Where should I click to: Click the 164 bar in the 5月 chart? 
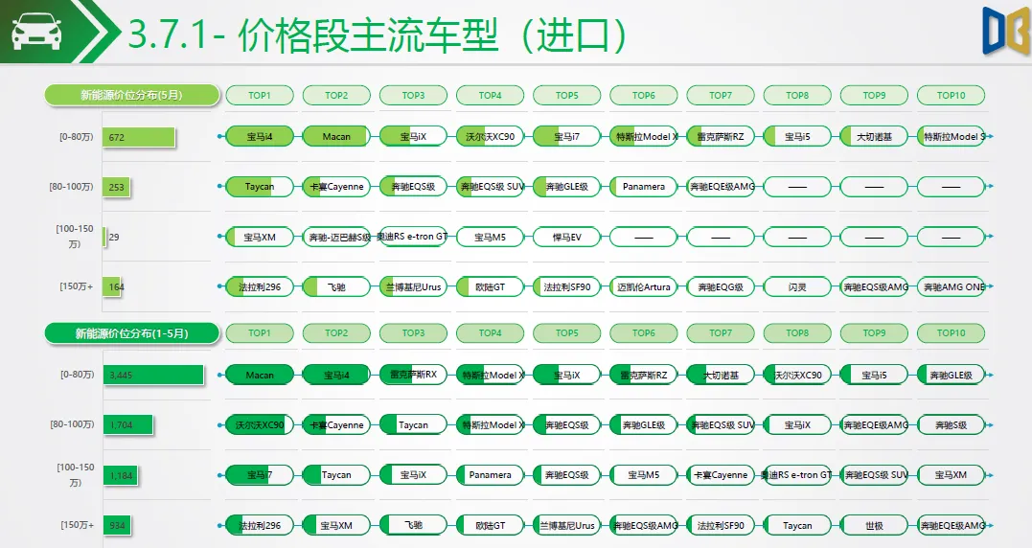112,286
